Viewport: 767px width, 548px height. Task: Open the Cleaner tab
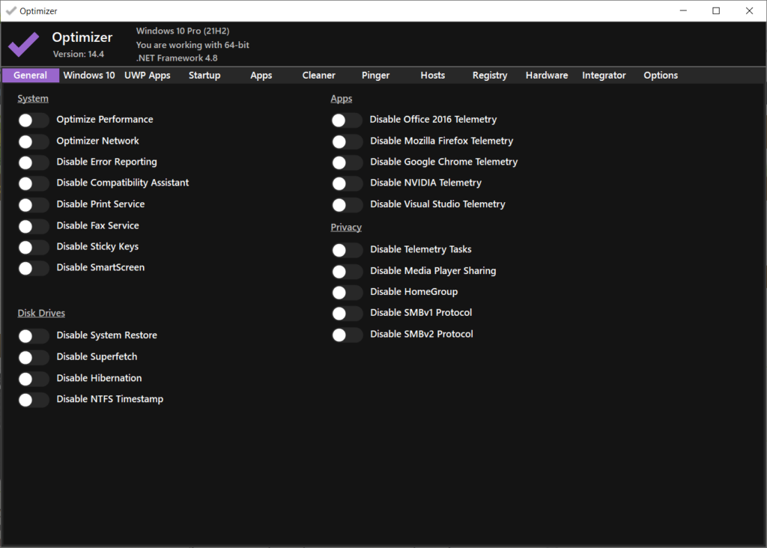pyautogui.click(x=318, y=76)
